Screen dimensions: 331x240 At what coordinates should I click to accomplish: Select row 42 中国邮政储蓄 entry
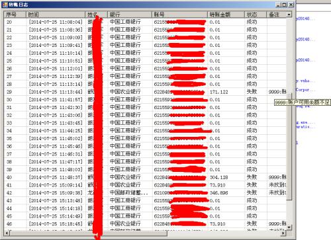145,193
